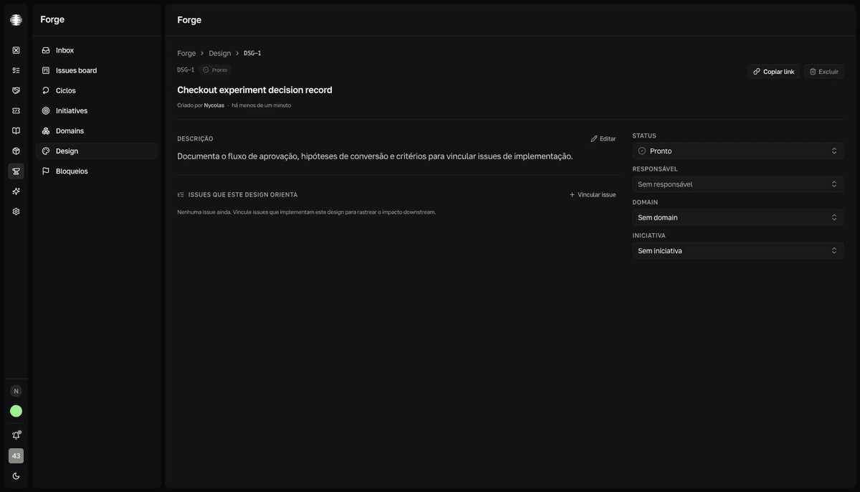Click the author name Nycolas
860x492 pixels.
tap(214, 105)
